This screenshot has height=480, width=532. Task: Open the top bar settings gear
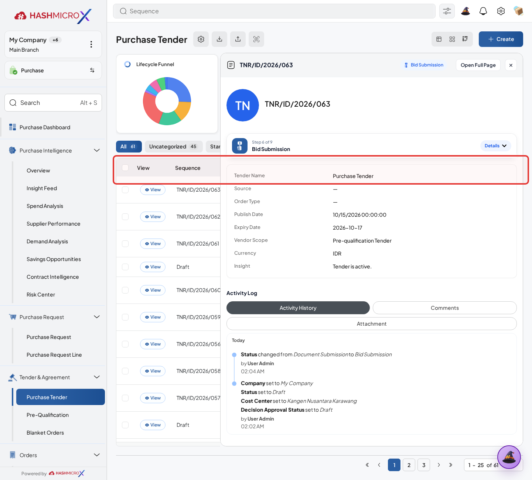pos(501,11)
